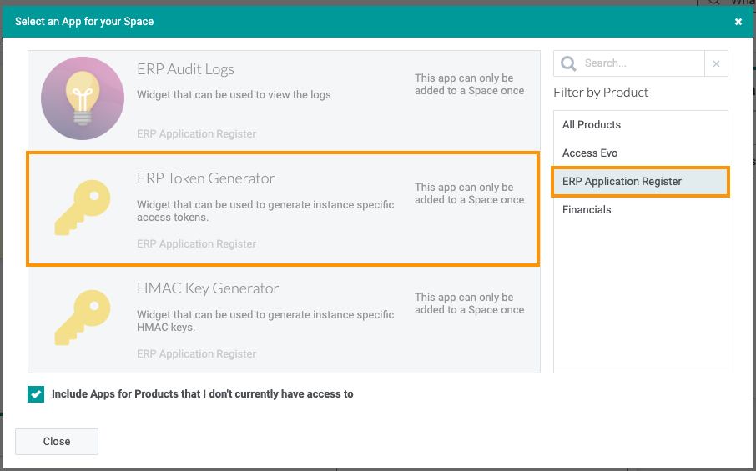
Task: Select the ERP Application Register filter
Action: (x=640, y=182)
